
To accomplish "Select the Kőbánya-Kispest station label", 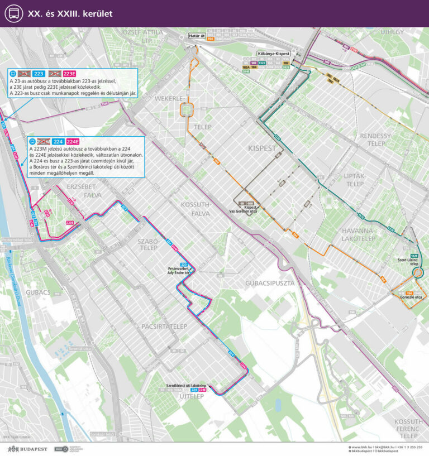I will [x=271, y=54].
